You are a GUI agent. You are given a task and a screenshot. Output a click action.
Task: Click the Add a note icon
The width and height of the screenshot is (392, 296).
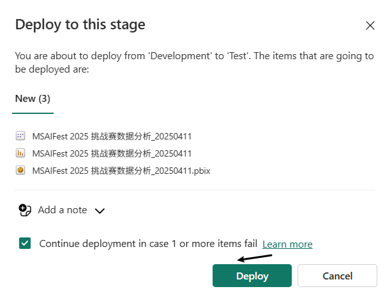click(25, 210)
